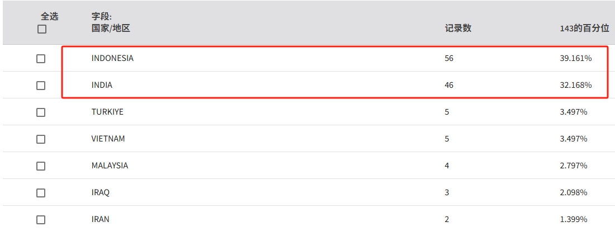
Task: Click the VIETNAM country label
Action: [108, 139]
